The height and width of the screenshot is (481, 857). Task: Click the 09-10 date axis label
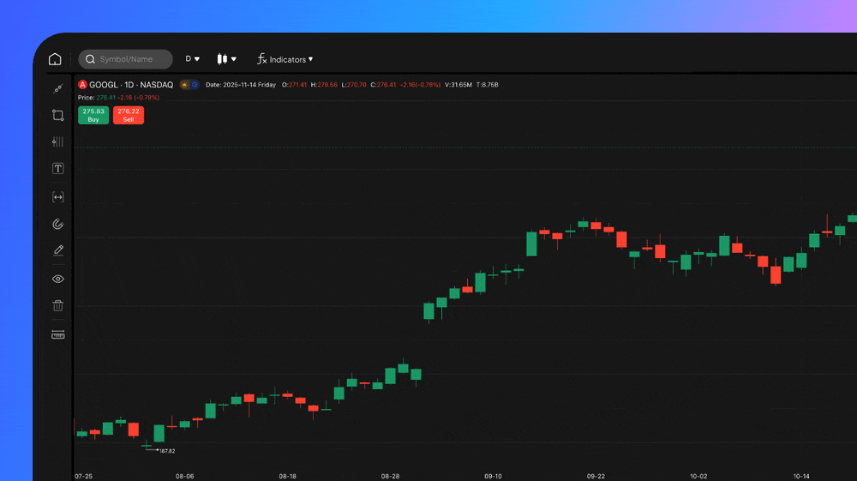[493, 476]
